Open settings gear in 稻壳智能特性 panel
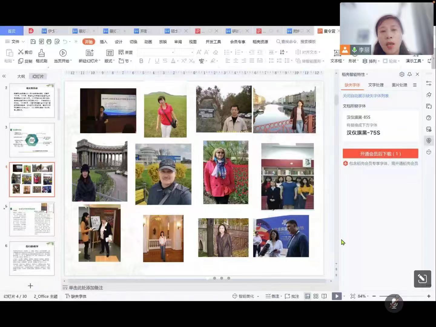436x327 pixels. 402,74
